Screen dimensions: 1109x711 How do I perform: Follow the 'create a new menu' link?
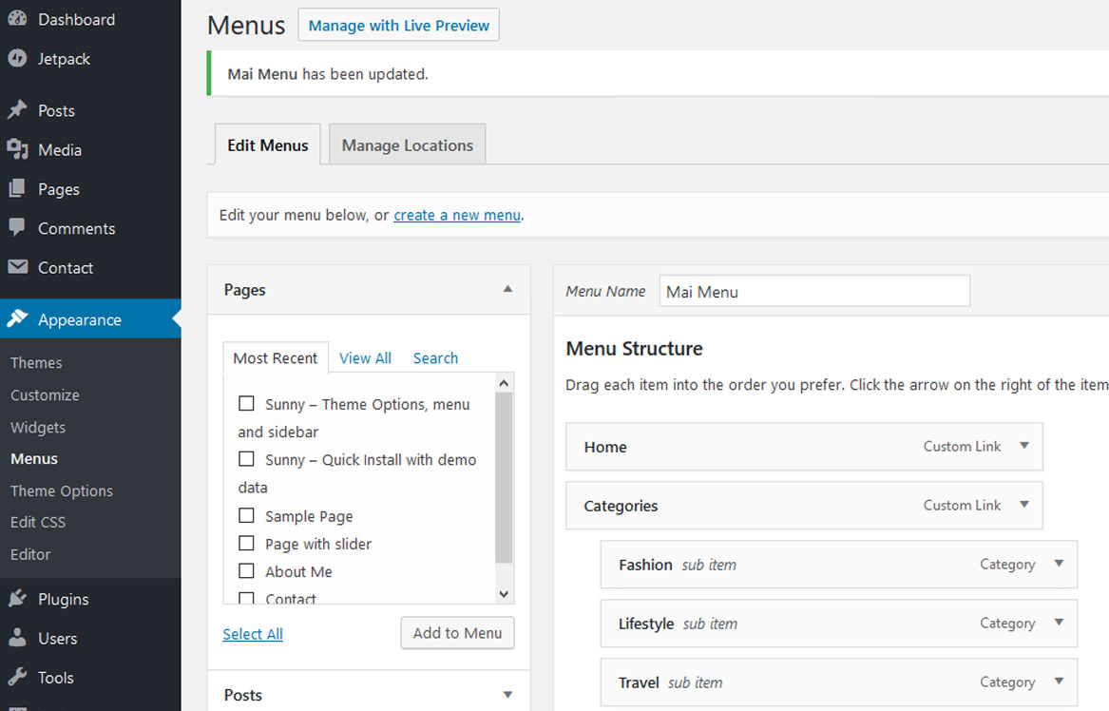coord(457,215)
